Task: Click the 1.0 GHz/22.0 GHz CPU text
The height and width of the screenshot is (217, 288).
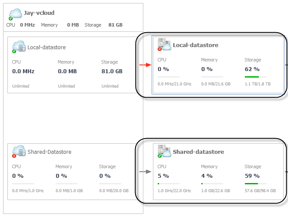Action: click(x=174, y=190)
